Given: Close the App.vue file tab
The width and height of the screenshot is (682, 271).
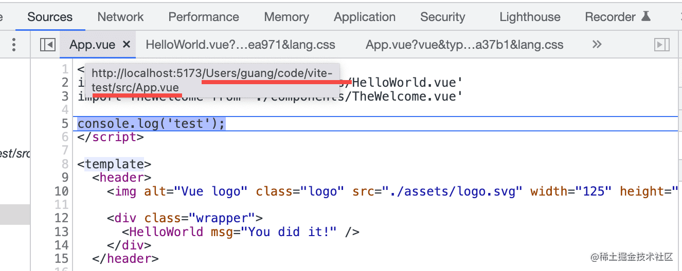Looking at the screenshot, I should (127, 45).
